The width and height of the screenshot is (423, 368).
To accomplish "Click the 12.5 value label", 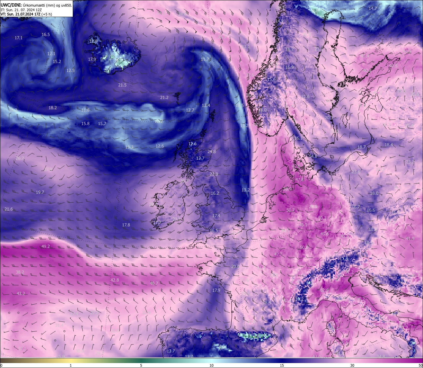I will pyautogui.click(x=70, y=70).
